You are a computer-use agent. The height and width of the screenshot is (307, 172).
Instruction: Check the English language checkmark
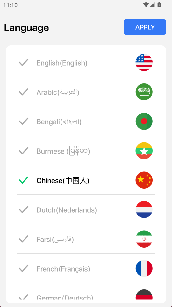(24, 62)
